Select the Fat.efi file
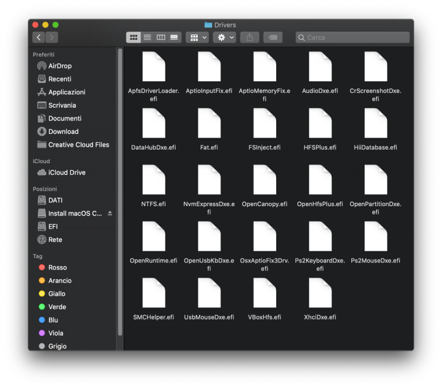 (x=209, y=129)
